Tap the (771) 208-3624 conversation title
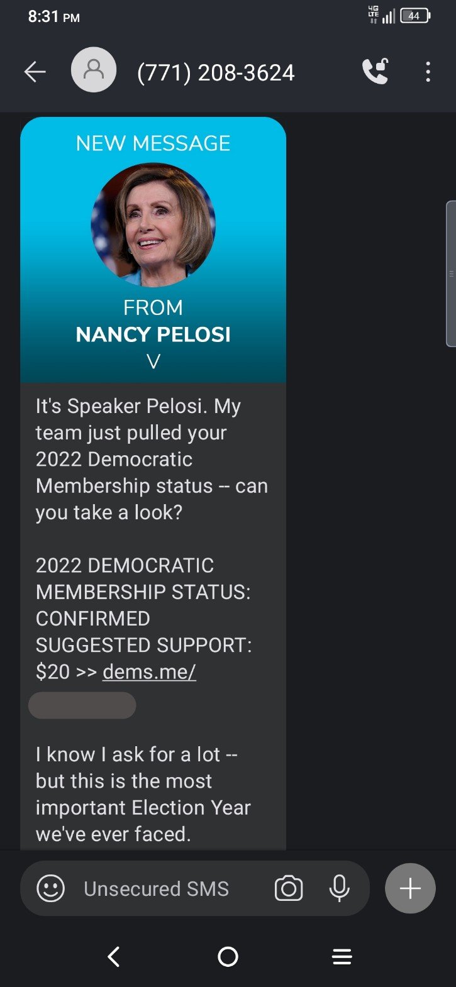The width and height of the screenshot is (456, 987). click(216, 73)
